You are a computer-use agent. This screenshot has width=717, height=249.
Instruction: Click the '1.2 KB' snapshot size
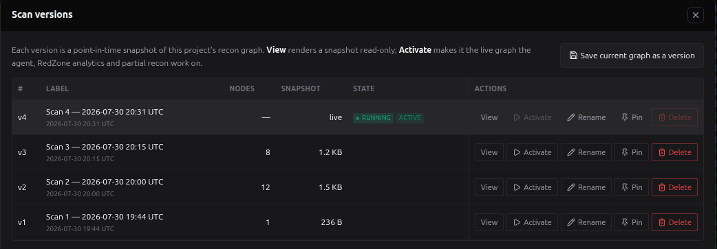coord(330,152)
